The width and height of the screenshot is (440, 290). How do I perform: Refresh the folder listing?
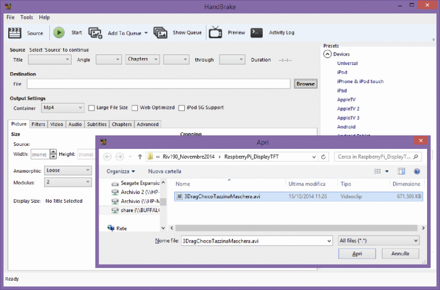[x=323, y=157]
